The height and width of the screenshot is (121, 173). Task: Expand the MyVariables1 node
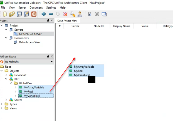point(16,96)
